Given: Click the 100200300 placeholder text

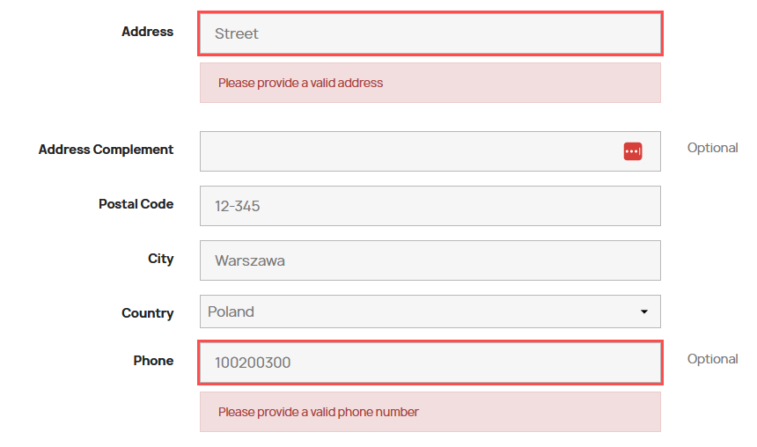Looking at the screenshot, I should click(253, 363).
